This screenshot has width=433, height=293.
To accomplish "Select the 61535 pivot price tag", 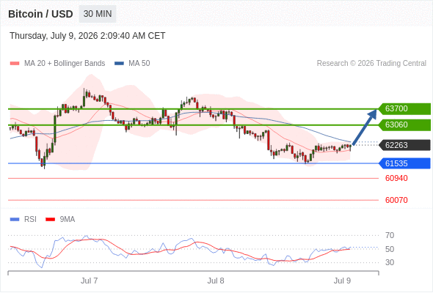I will coord(404,163).
